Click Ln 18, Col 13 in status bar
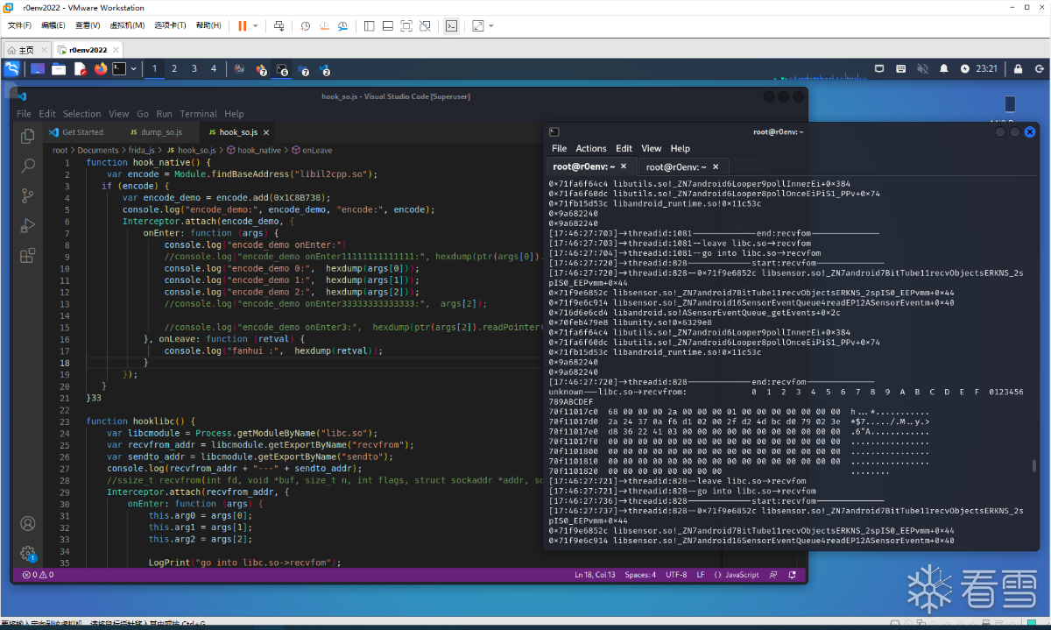Viewport: 1051px width, 630px height. click(x=595, y=575)
